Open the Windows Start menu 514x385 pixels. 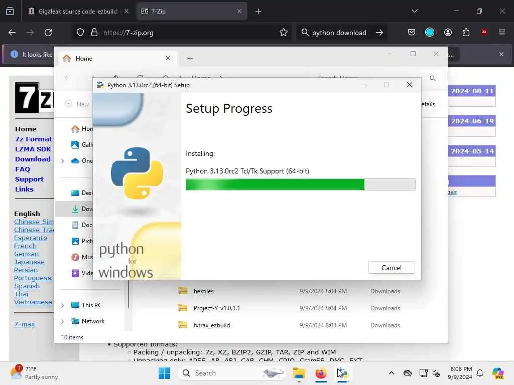(x=164, y=373)
